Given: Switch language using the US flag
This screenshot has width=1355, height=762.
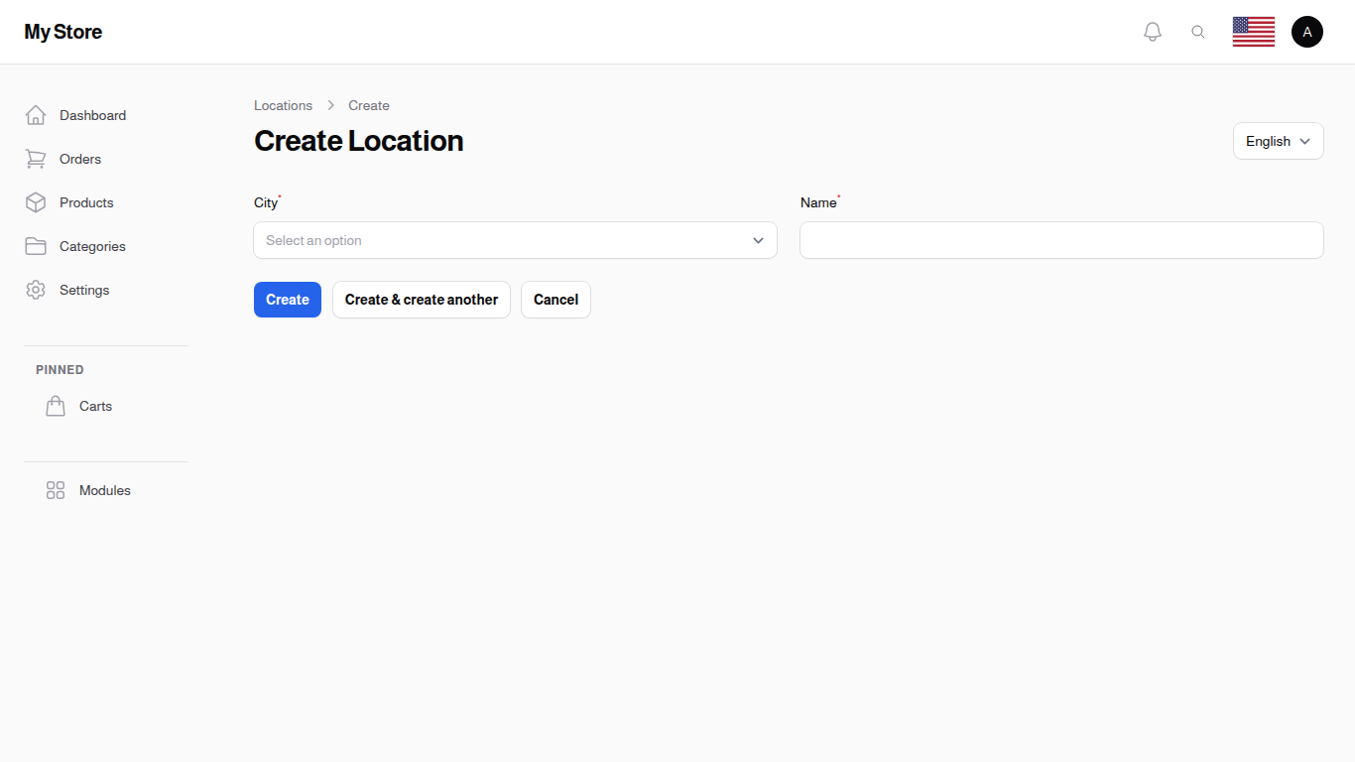Looking at the screenshot, I should (1253, 31).
